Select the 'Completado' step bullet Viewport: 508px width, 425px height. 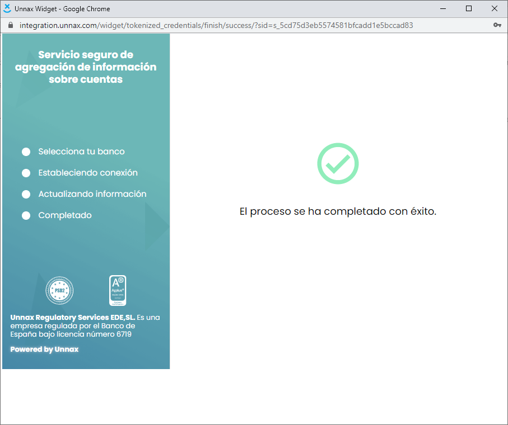click(26, 215)
